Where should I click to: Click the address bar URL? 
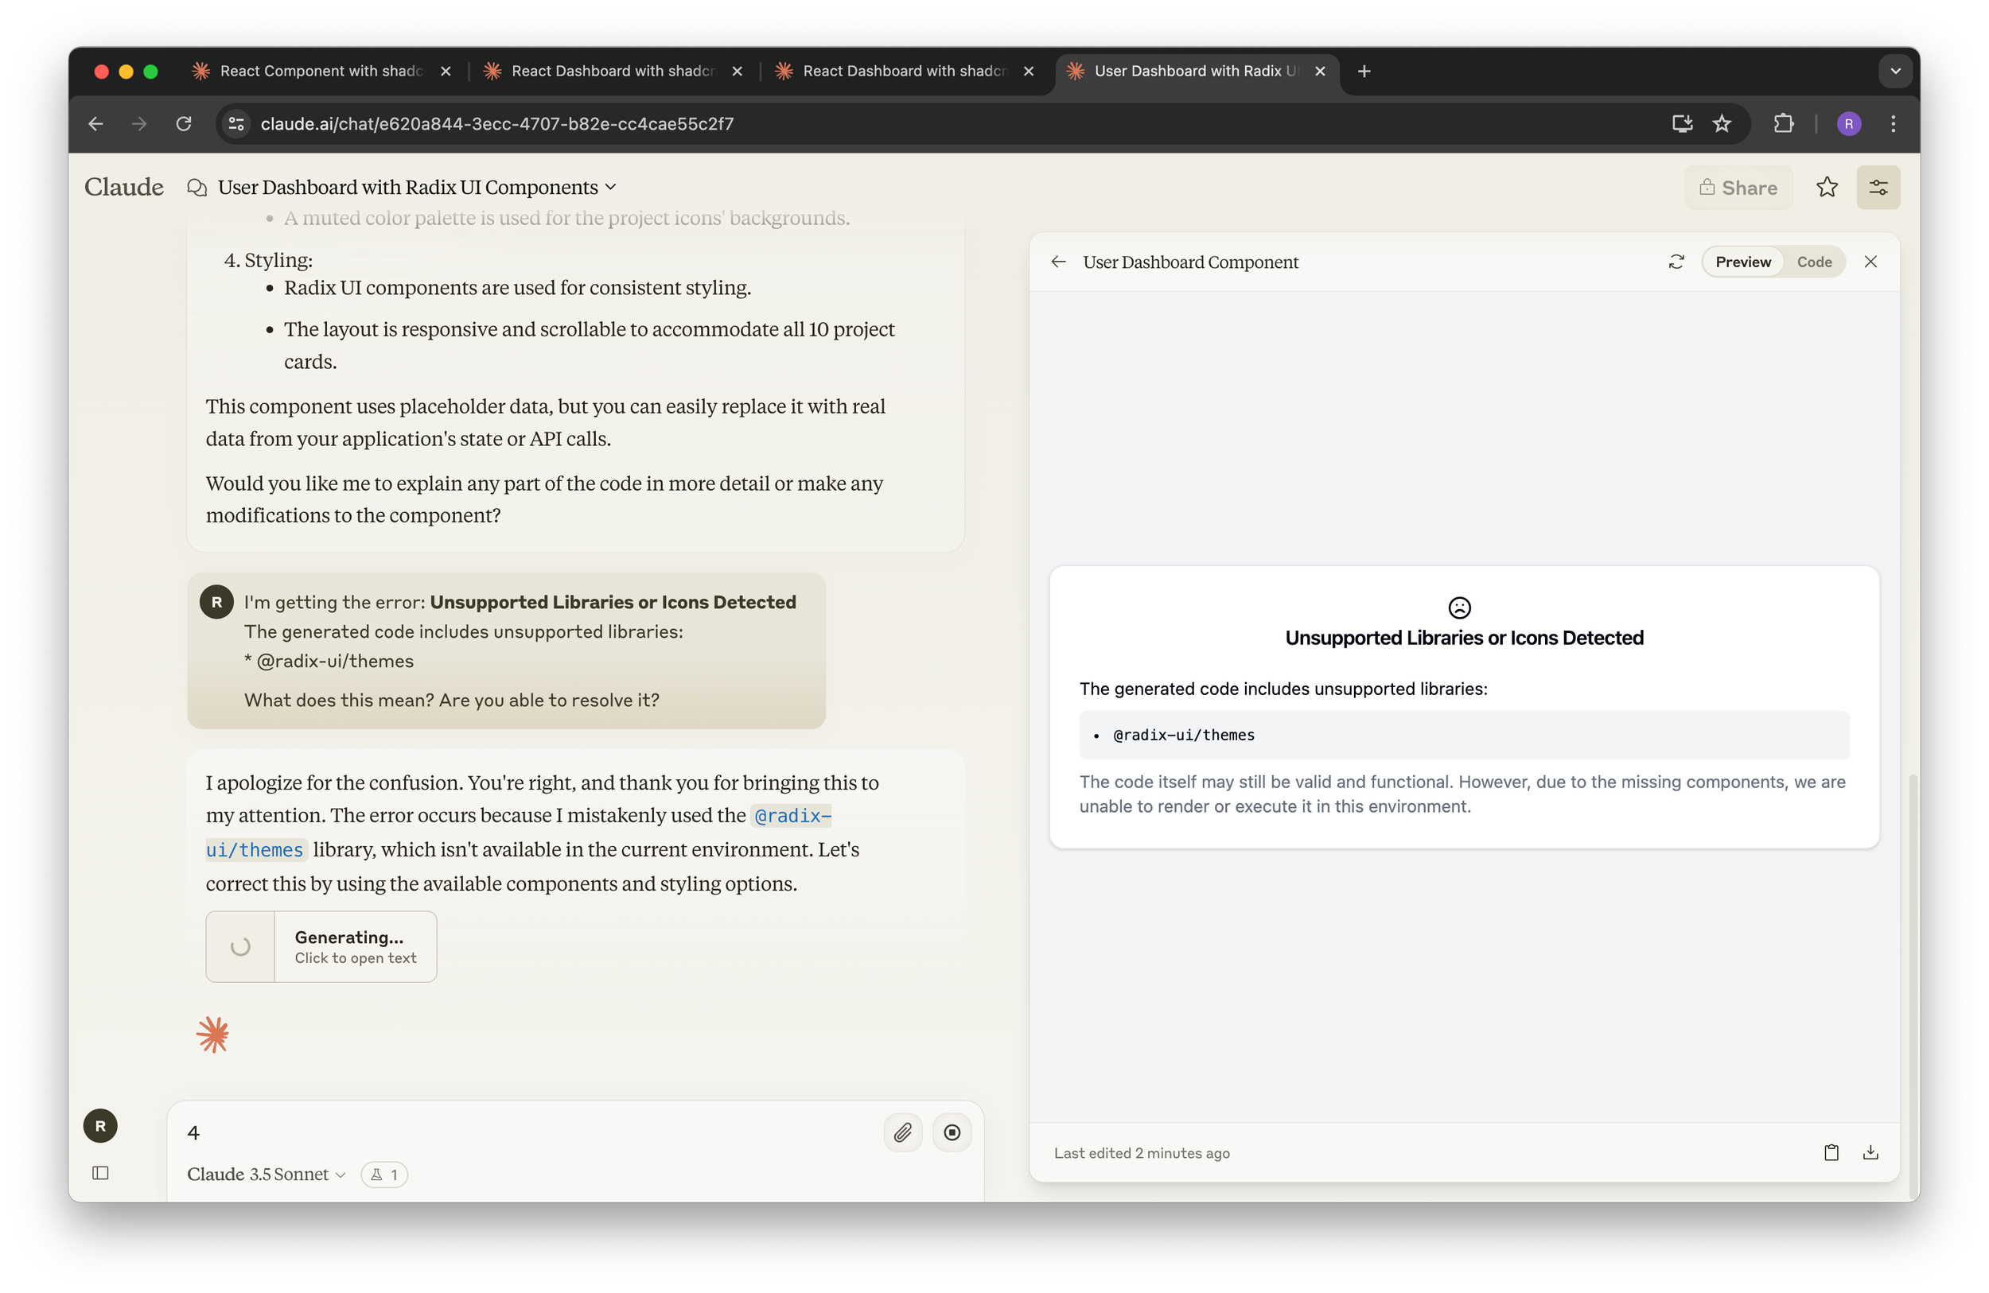(496, 123)
